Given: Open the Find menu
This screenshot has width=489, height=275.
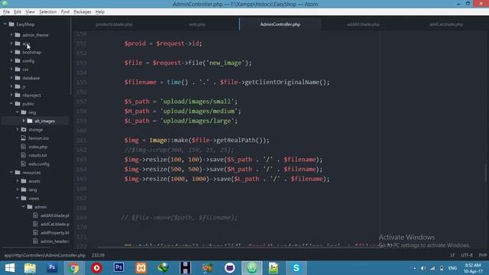Looking at the screenshot, I should point(65,12).
